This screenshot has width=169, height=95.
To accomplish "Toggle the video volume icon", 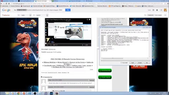I will tap(51, 45).
